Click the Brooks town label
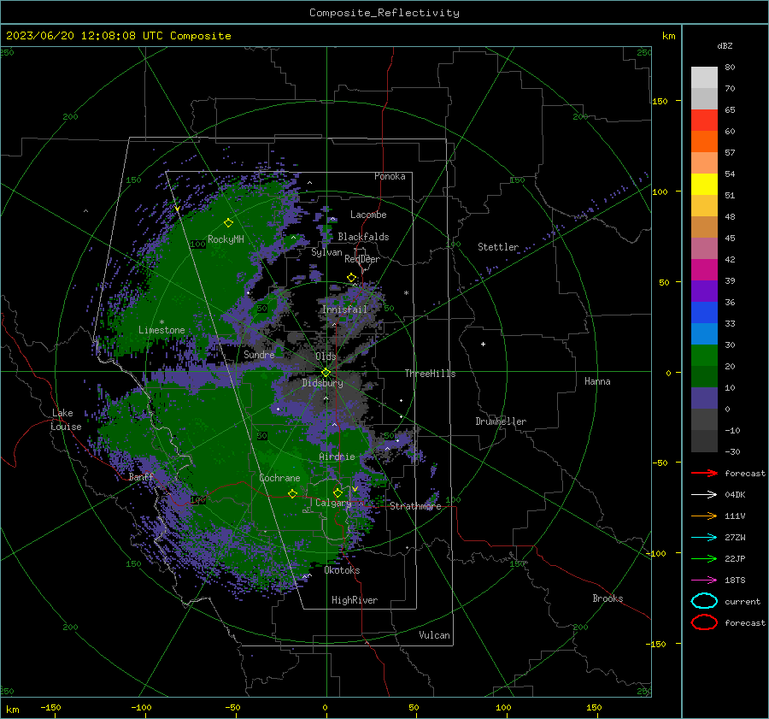This screenshot has height=719, width=769. point(608,598)
